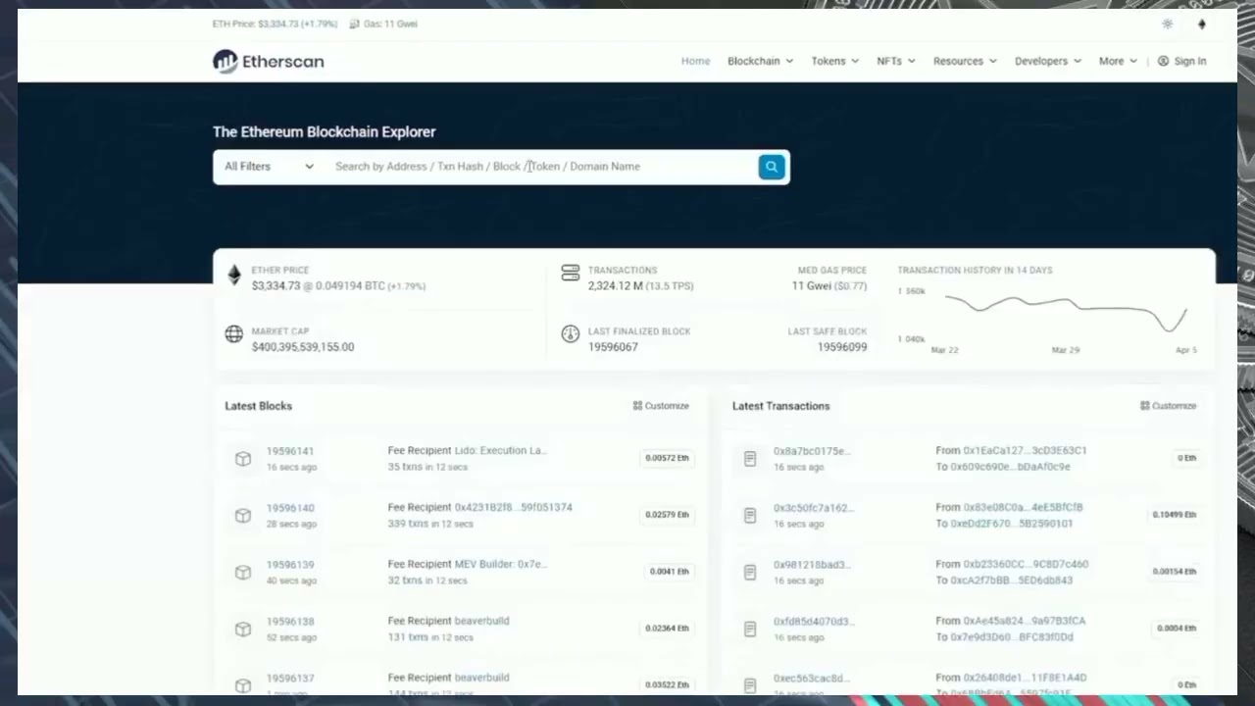Screen dimensions: 1255x706
Task: Click Transactions count 2,324.12 M
Action: click(x=616, y=286)
